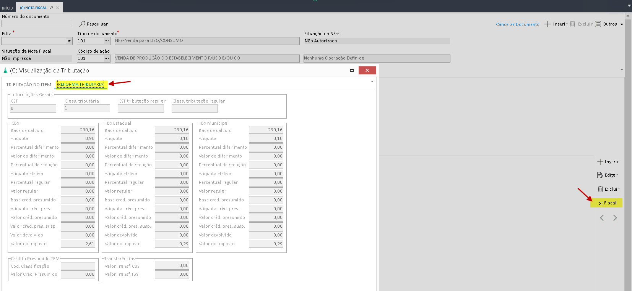This screenshot has width=632, height=291.
Task: Select the REFORMA TRIBUTÁRIA tab
Action: [81, 84]
